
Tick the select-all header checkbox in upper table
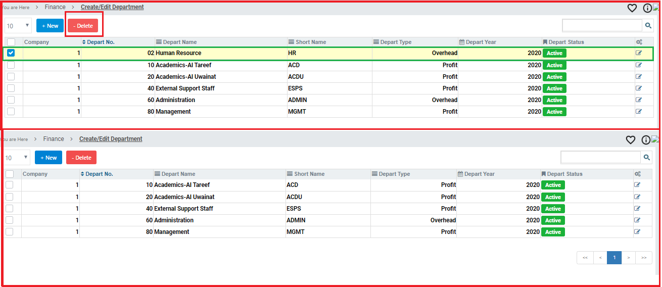pos(11,42)
